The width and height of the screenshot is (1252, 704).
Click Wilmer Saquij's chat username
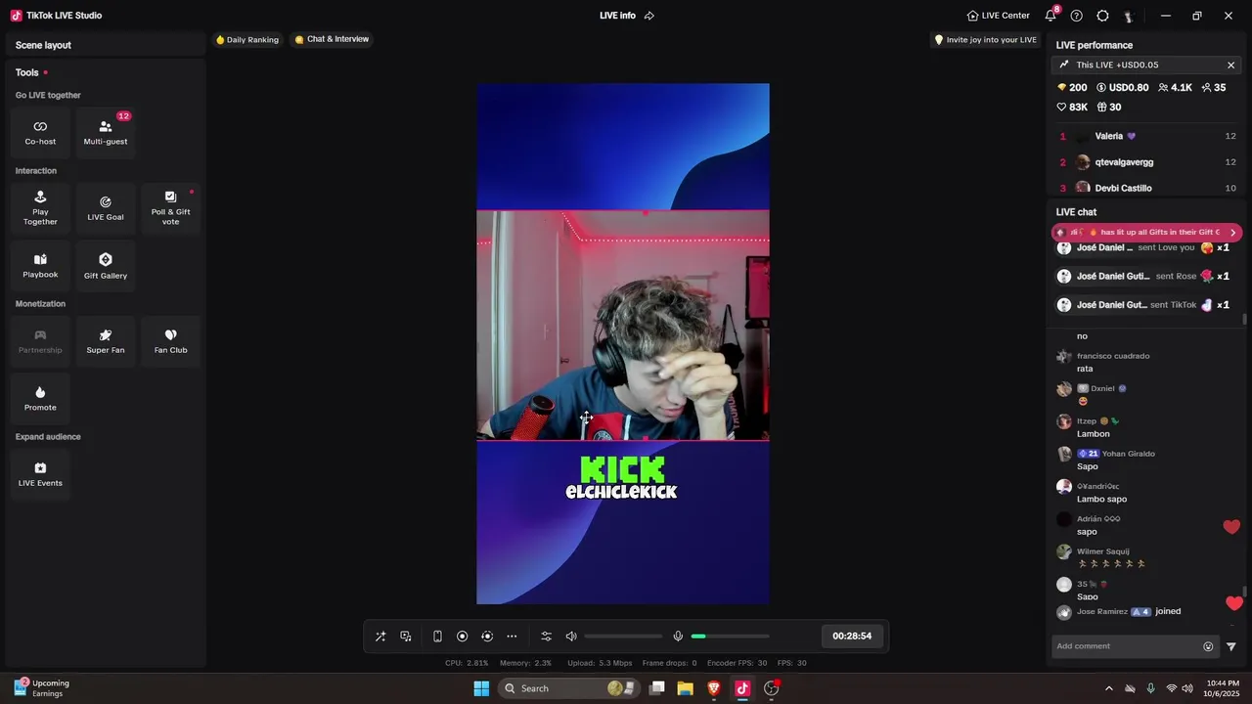click(1103, 551)
